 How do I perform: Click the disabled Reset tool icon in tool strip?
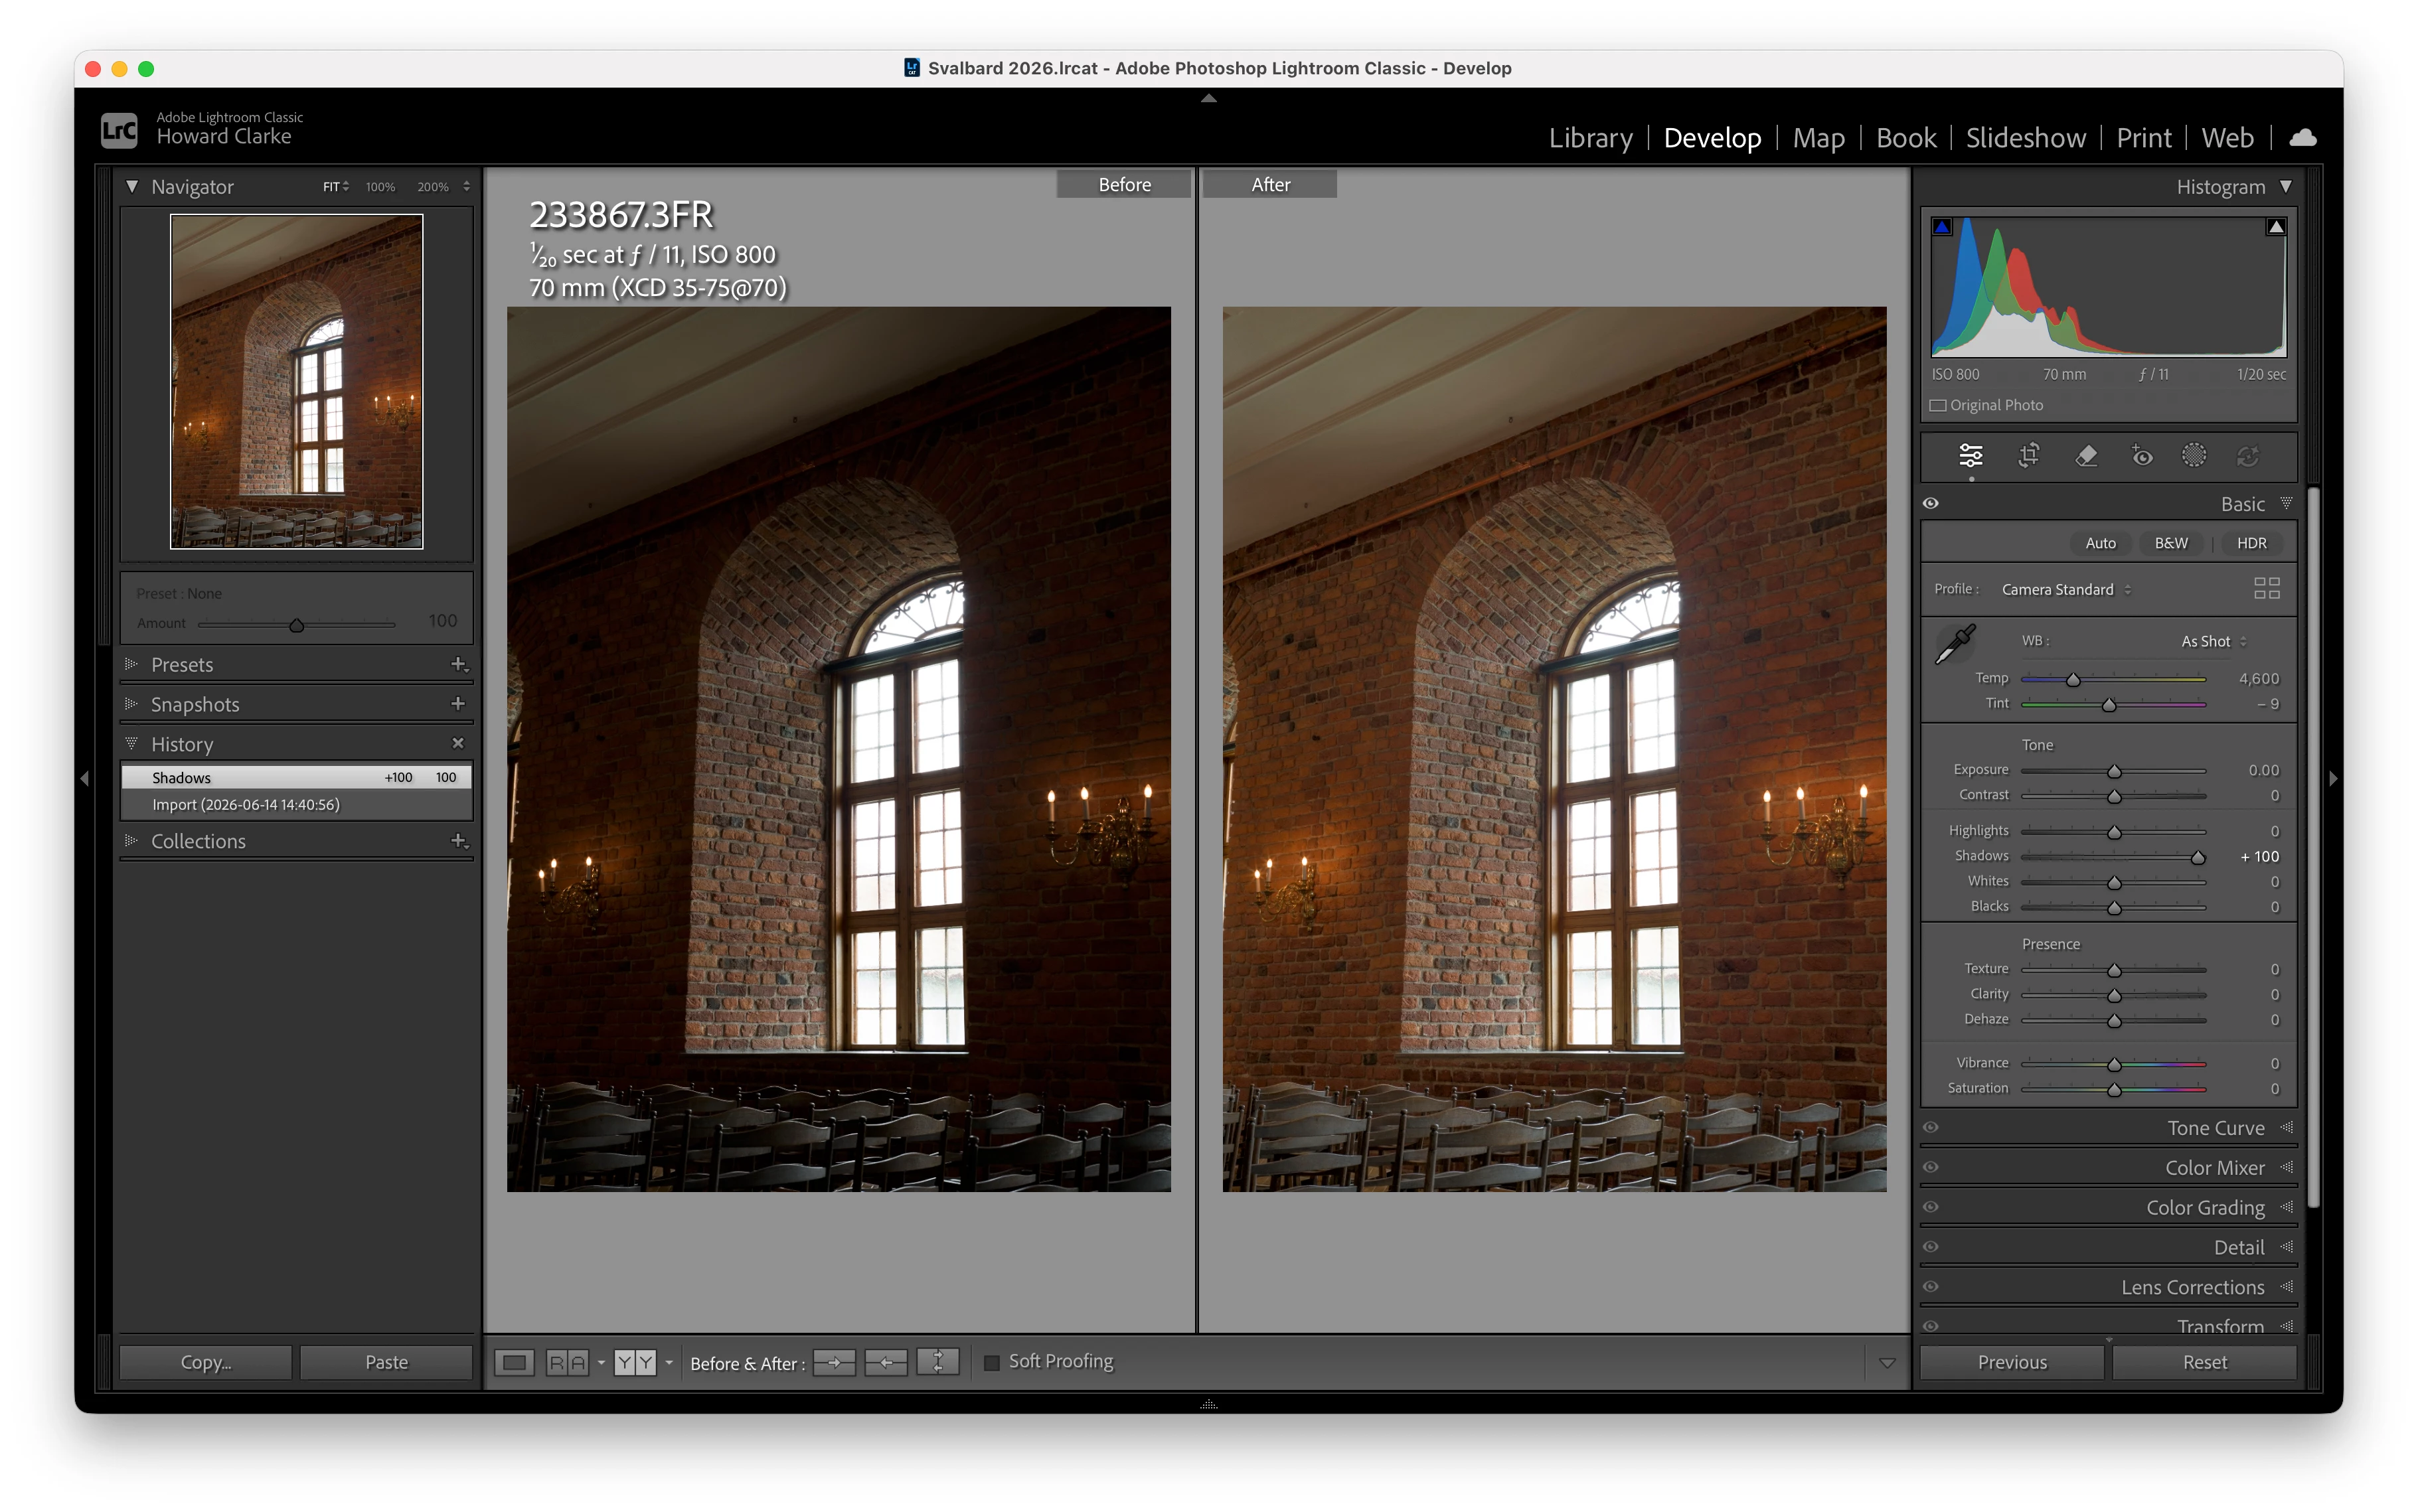pyautogui.click(x=2248, y=456)
